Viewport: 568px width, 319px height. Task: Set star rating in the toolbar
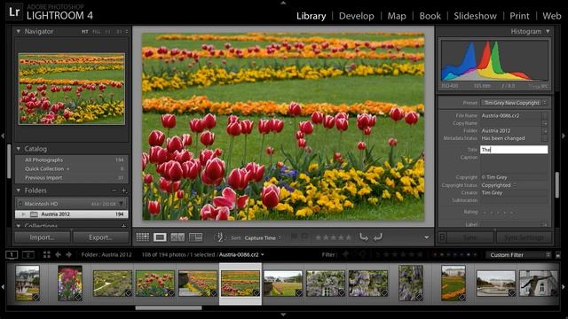coord(334,237)
